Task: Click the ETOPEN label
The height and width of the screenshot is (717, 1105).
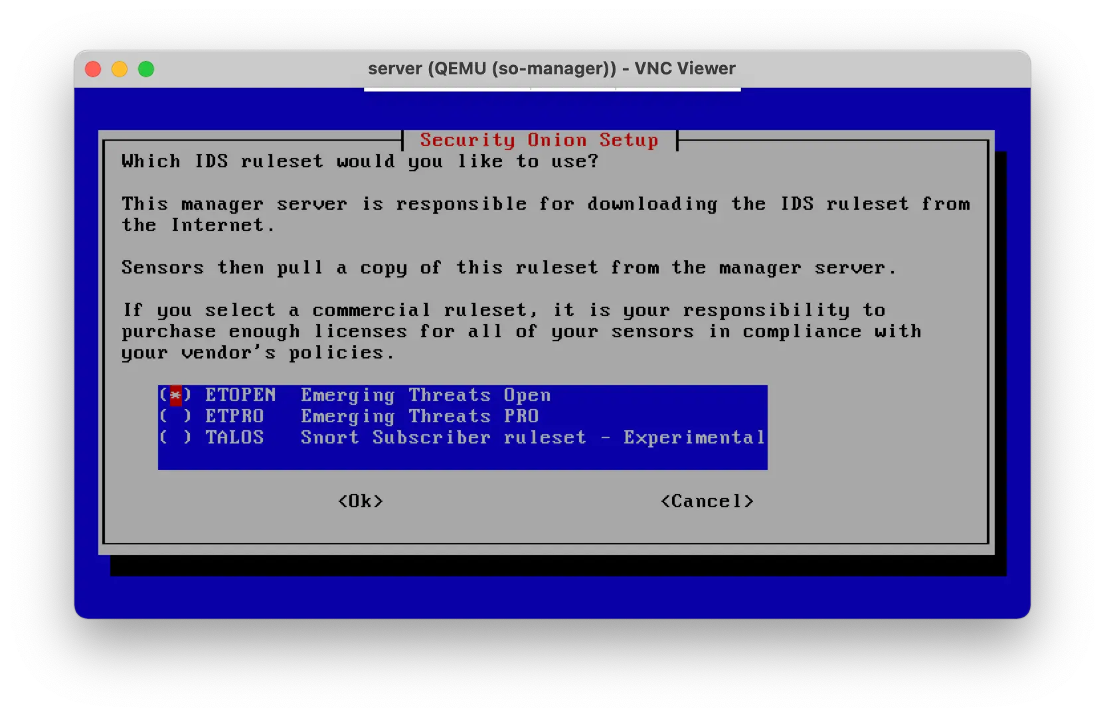Action: (x=240, y=395)
